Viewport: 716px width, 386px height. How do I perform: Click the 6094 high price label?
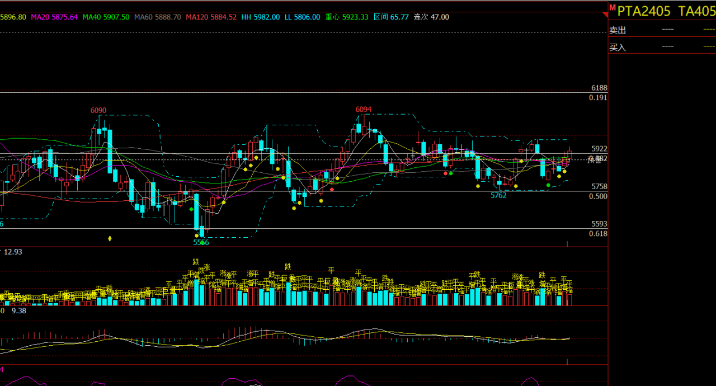(x=364, y=110)
